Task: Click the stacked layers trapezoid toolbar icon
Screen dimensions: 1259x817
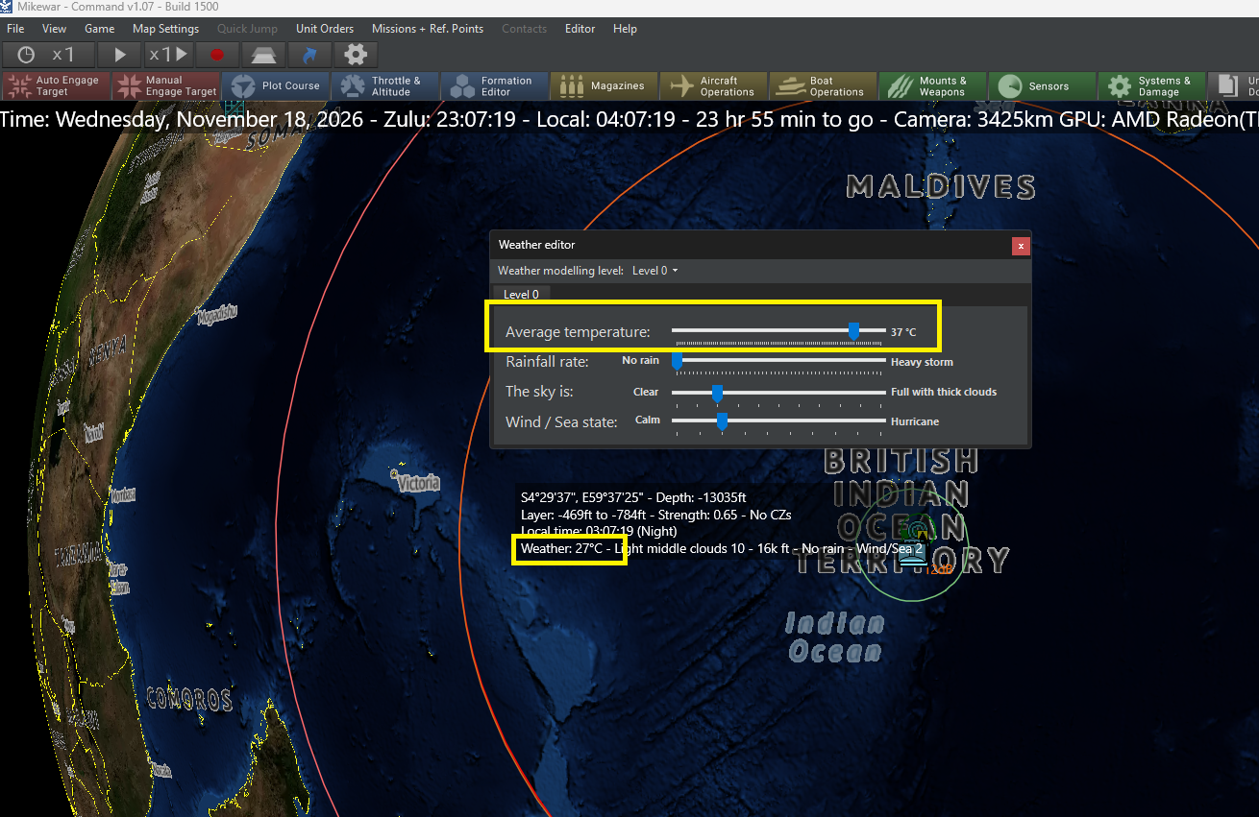Action: pyautogui.click(x=261, y=55)
